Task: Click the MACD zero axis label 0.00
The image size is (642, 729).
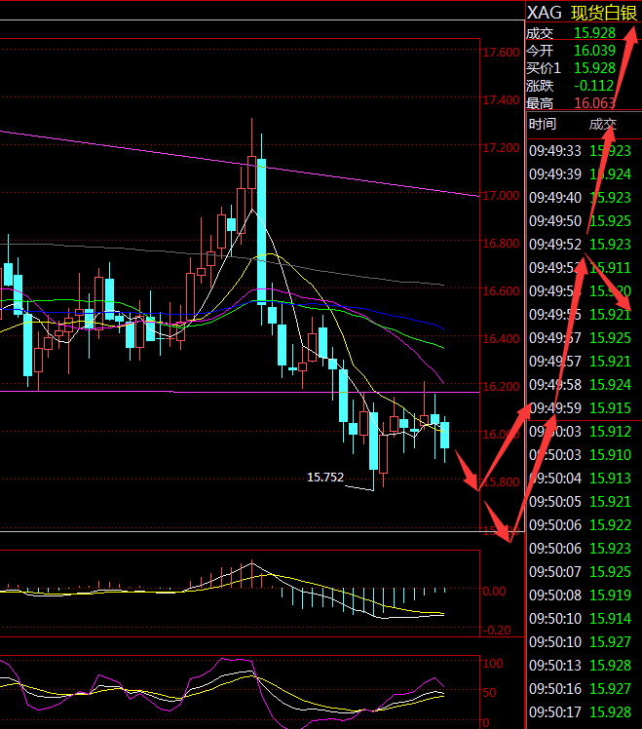Action: pyautogui.click(x=494, y=592)
